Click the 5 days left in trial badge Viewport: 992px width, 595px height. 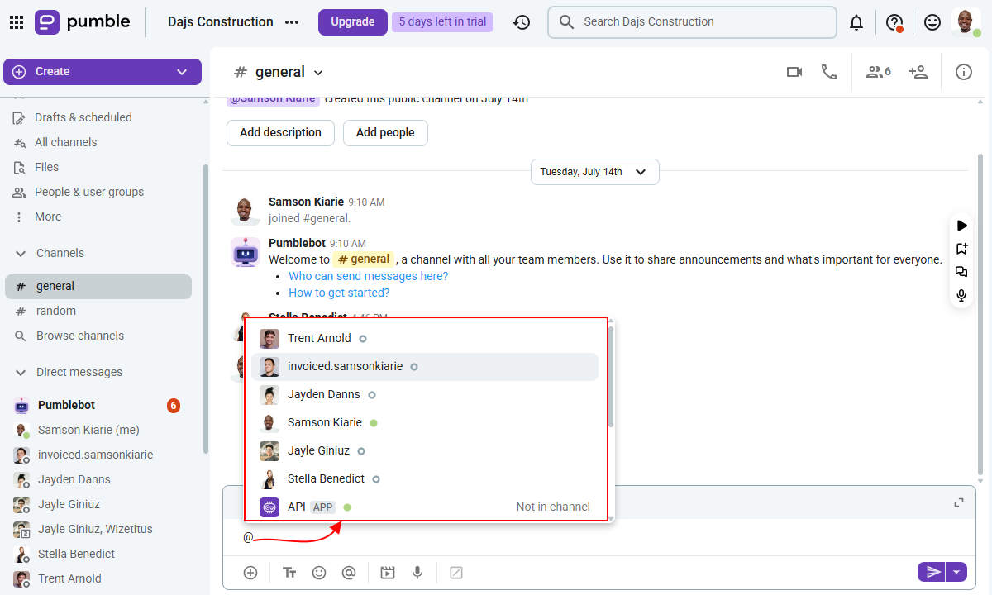(x=442, y=22)
